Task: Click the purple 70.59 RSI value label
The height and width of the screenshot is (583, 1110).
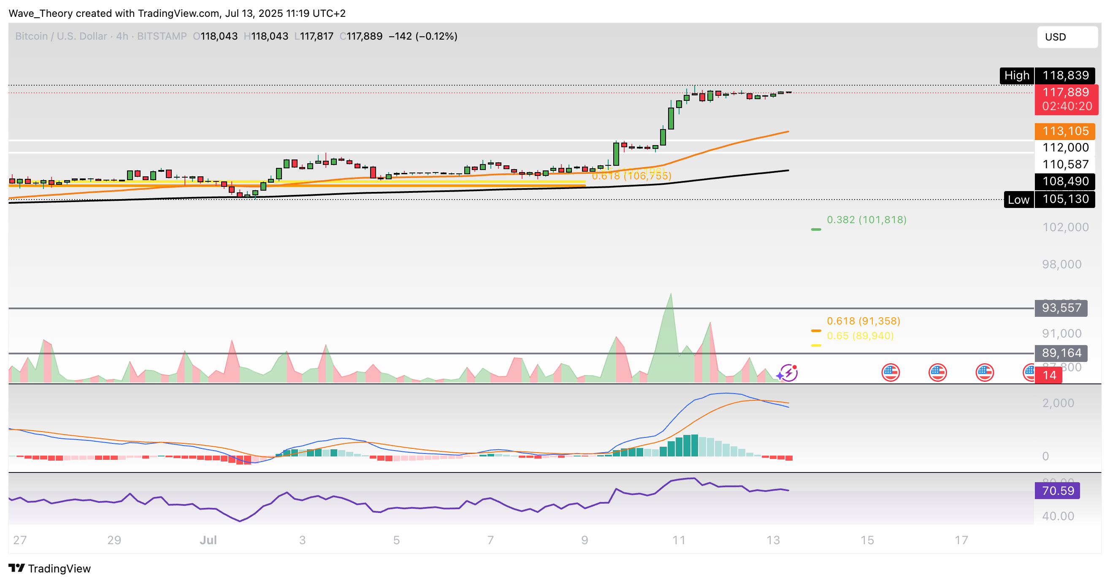Action: coord(1057,491)
